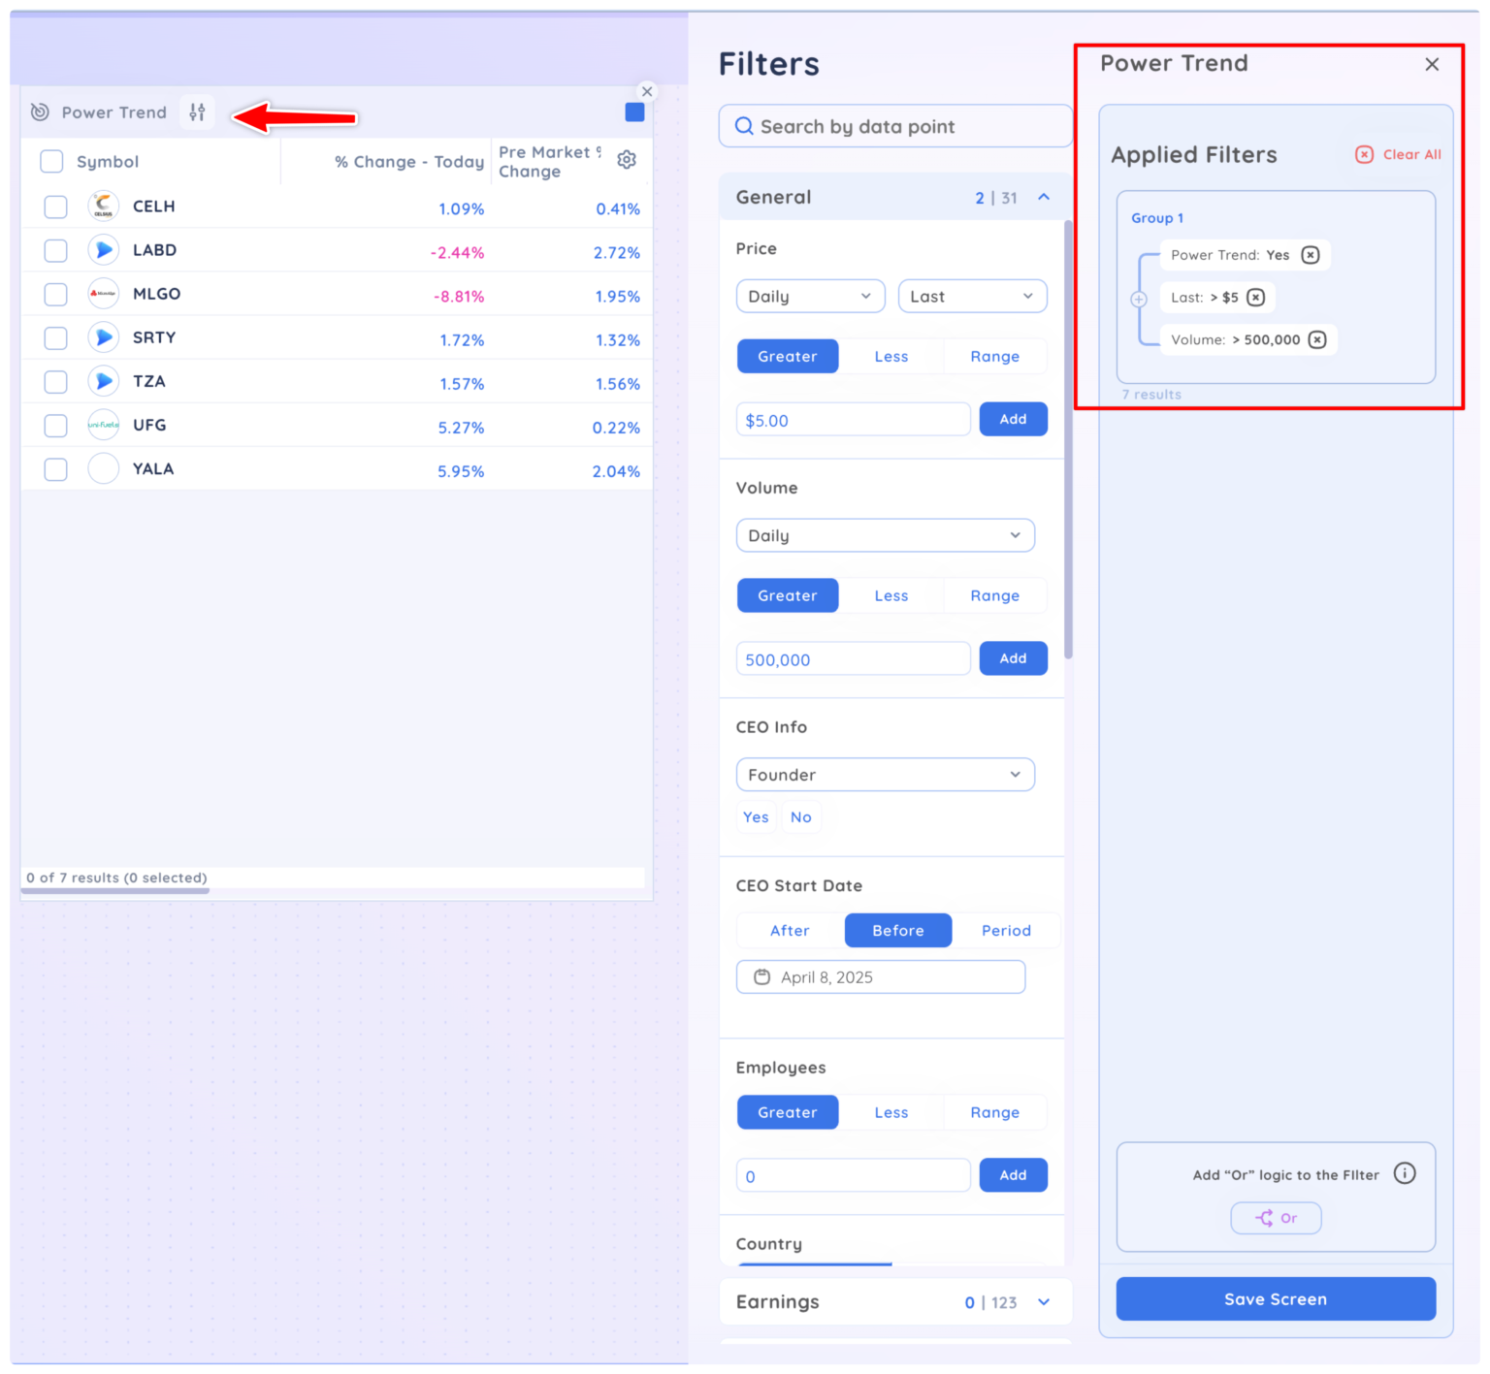This screenshot has height=1374, width=1490.
Task: Collapse the General filter section
Action: [x=1044, y=196]
